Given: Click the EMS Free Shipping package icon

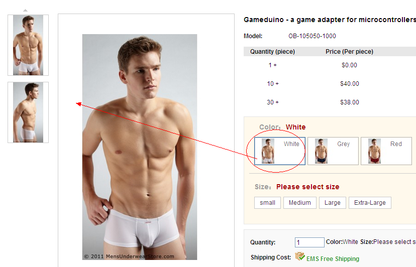Looking at the screenshot, I should click(x=300, y=256).
